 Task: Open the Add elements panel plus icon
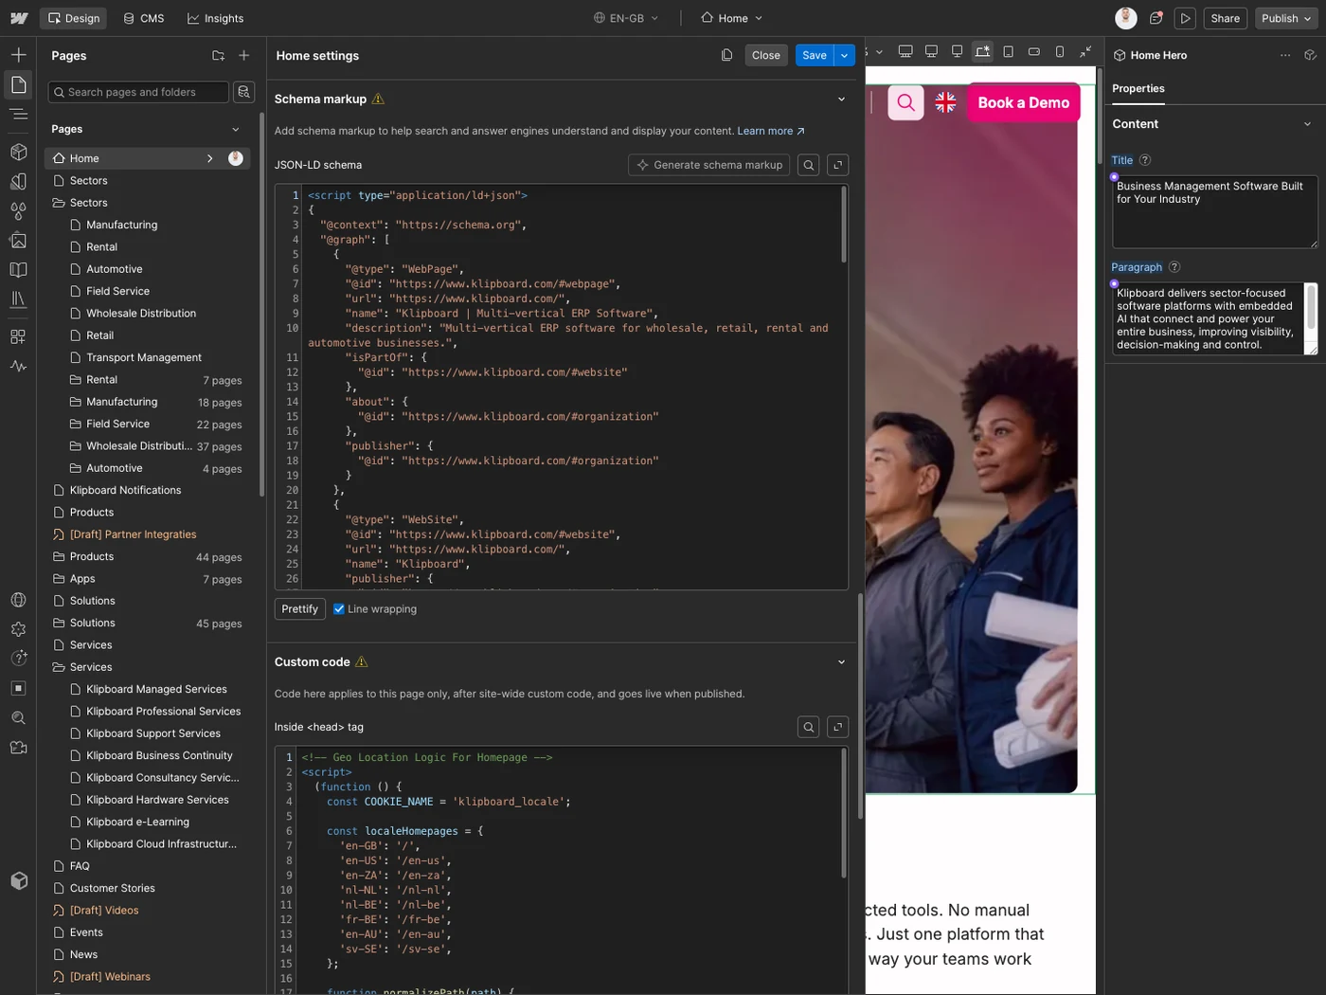[18, 55]
